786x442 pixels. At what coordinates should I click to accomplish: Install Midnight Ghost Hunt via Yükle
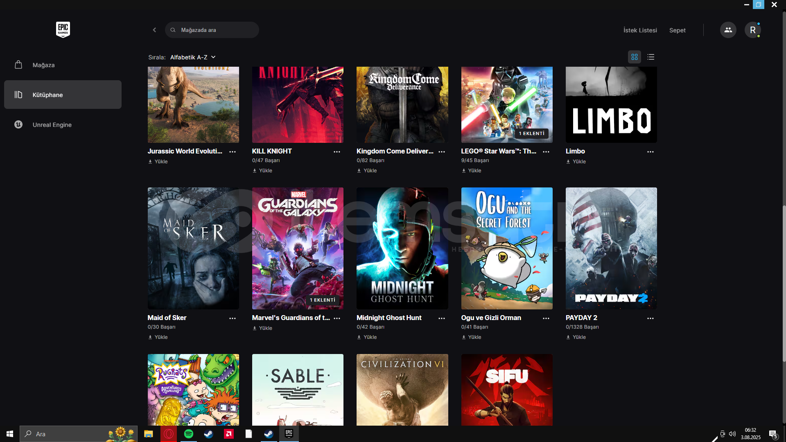click(367, 337)
